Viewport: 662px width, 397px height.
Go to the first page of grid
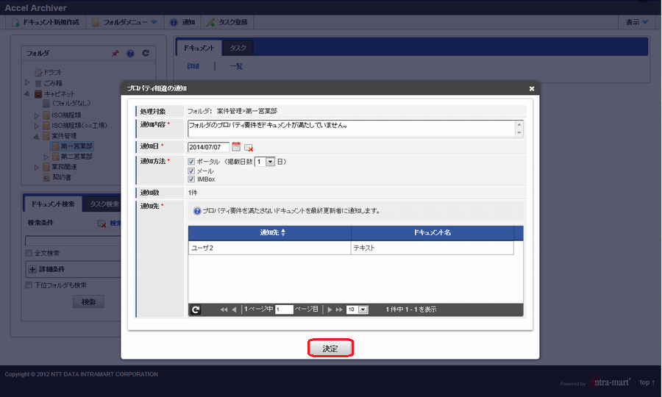[224, 310]
